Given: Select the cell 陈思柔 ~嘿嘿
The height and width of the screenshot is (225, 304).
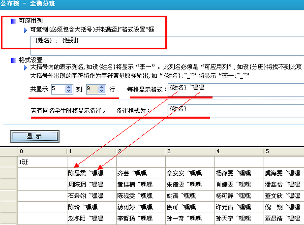Looking at the screenshot, I should coord(92,173).
